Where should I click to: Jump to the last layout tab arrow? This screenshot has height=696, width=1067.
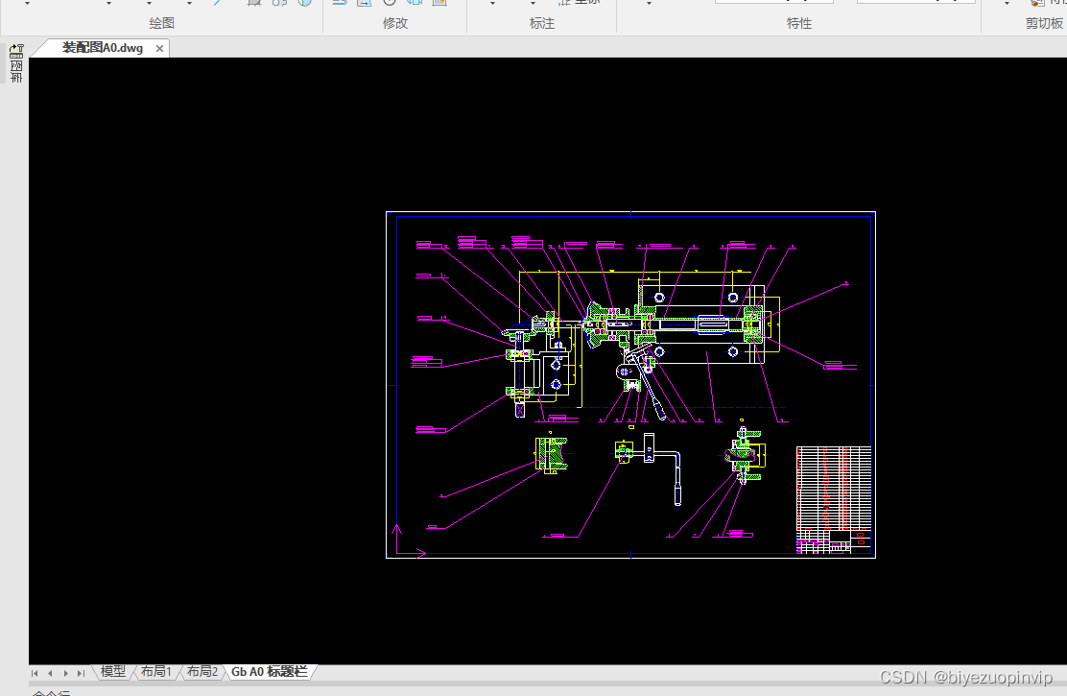click(x=81, y=673)
